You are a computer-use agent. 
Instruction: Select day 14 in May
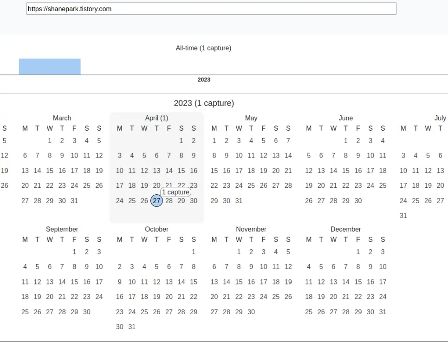(288, 156)
